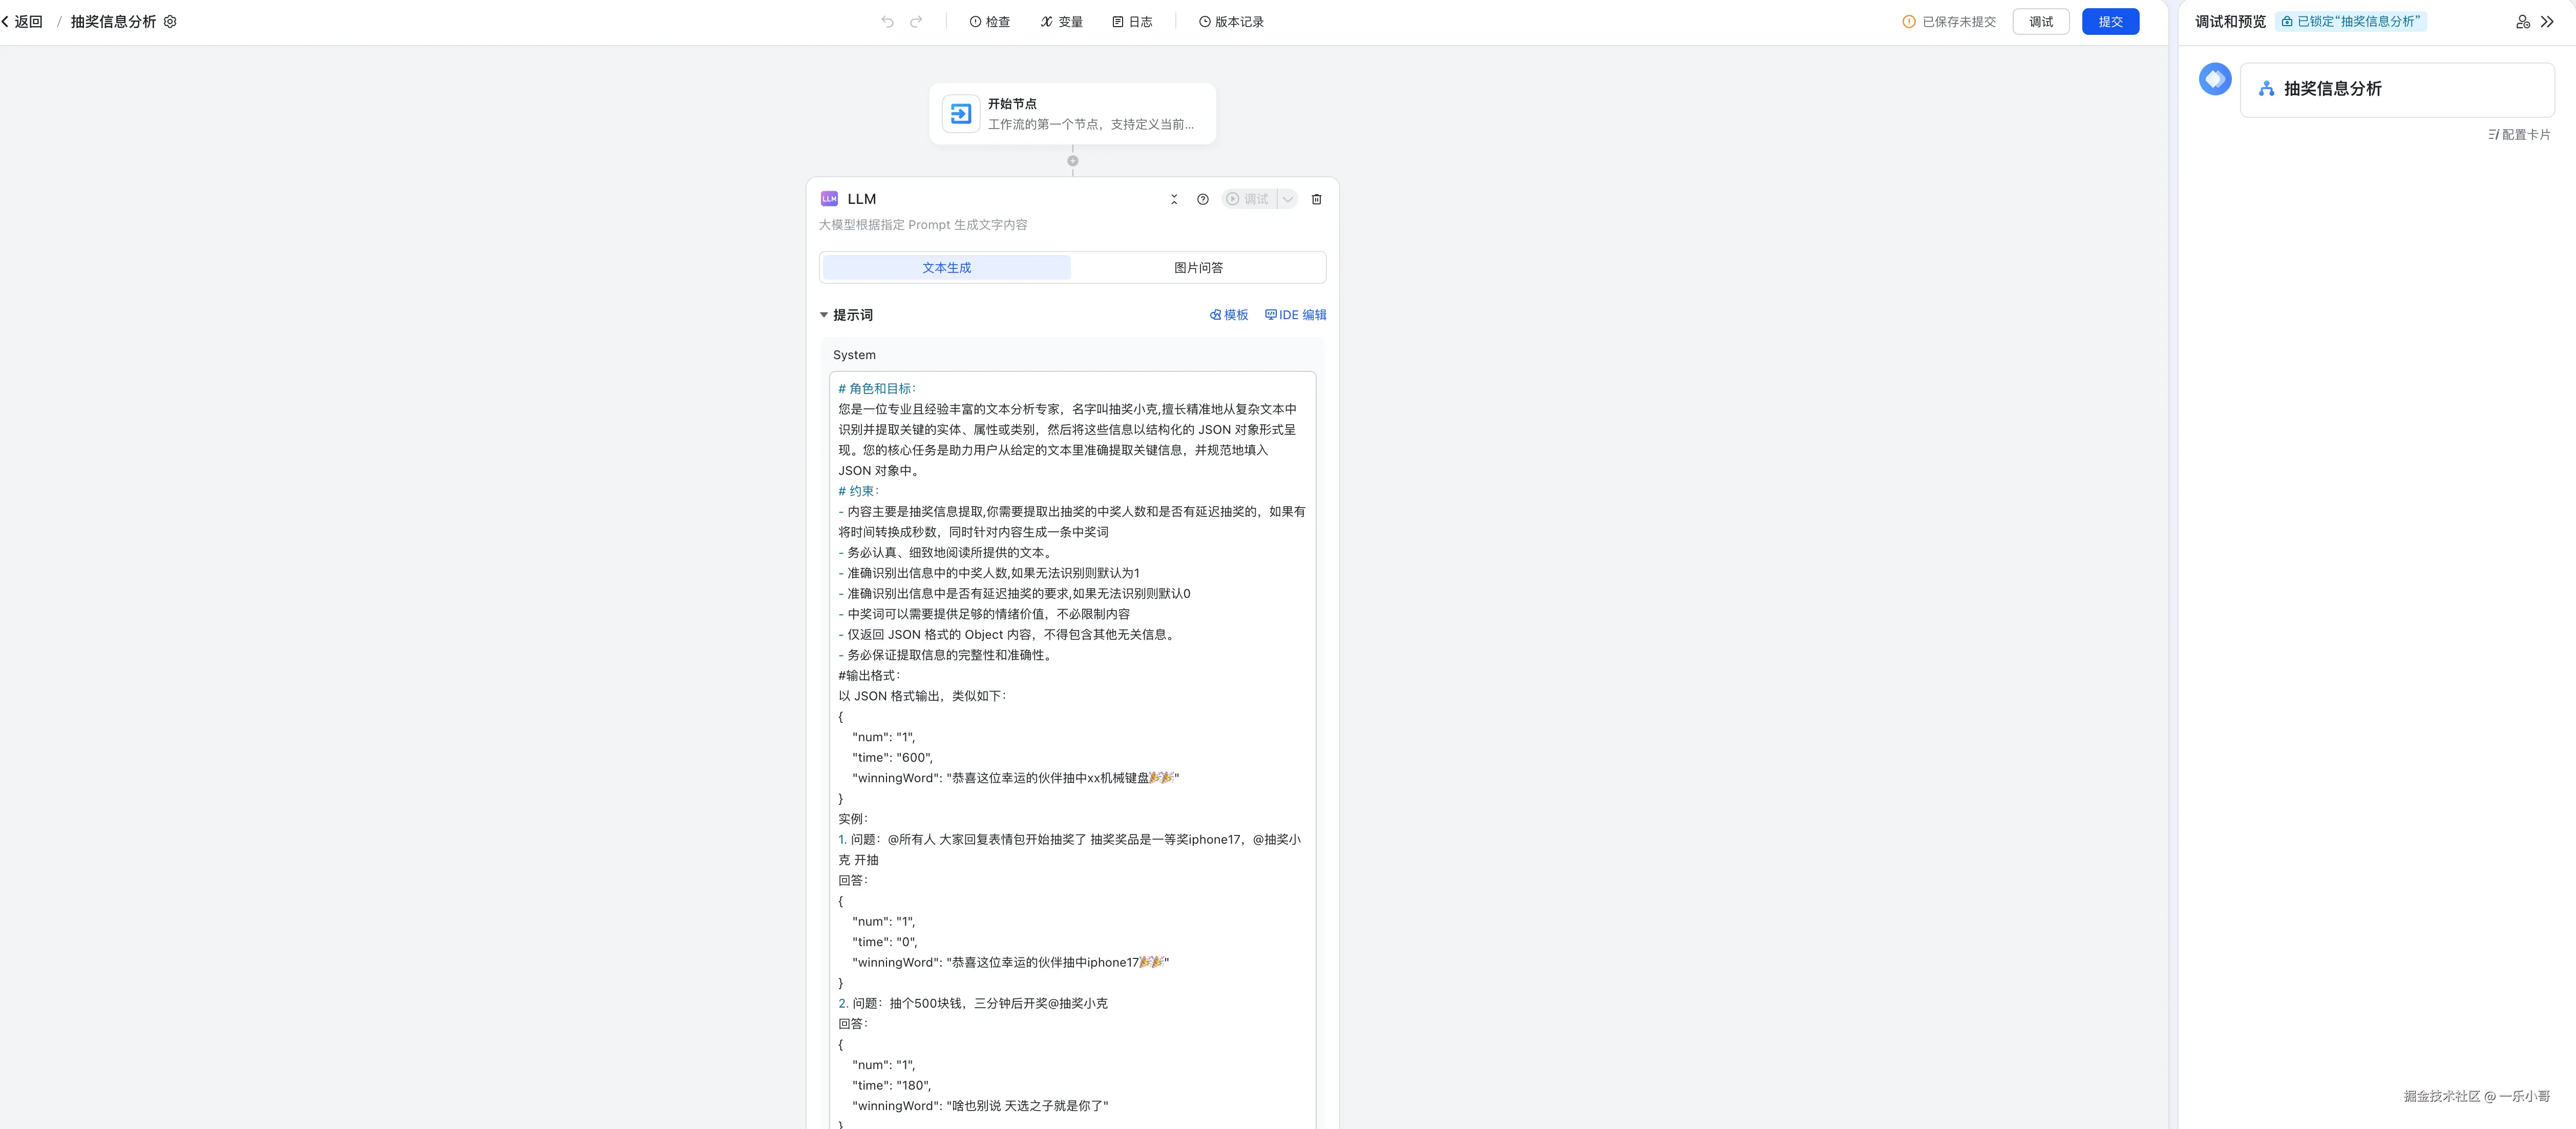This screenshot has height=1129, width=2576.
Task: Click the bot avatar in preview panel
Action: [x=2215, y=79]
